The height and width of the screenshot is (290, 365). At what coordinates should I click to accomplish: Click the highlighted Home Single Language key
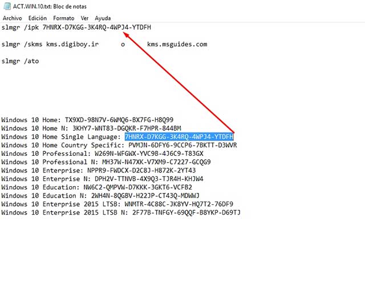(x=179, y=137)
